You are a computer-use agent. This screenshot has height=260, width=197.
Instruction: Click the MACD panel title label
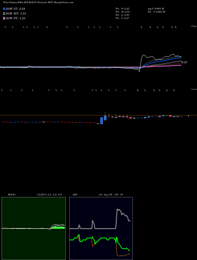pyautogui.click(x=12, y=195)
